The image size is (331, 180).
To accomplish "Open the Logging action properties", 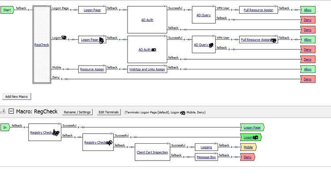I will (206, 147).
